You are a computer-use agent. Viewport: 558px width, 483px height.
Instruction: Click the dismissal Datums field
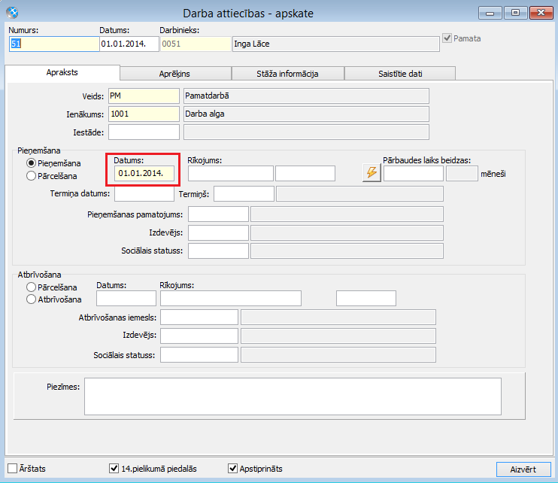point(126,298)
